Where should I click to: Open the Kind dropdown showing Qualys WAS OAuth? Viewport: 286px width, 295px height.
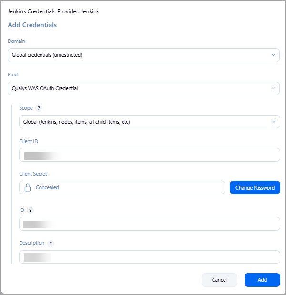coord(143,88)
